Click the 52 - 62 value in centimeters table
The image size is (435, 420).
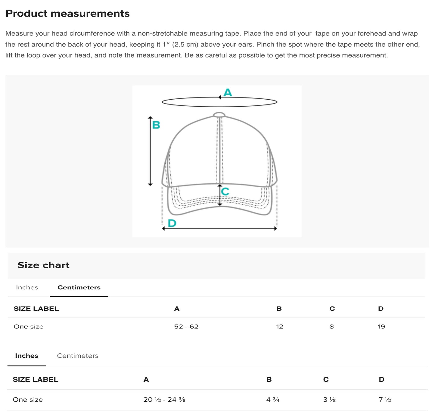point(186,327)
